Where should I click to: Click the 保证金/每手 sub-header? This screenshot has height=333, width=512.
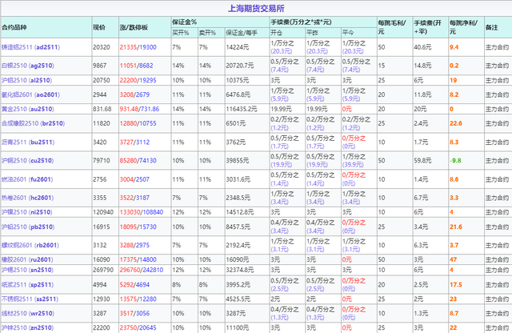(242, 33)
